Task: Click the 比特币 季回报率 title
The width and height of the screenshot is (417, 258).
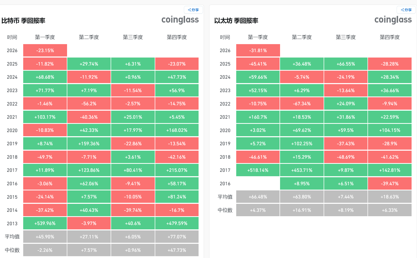Action: [23, 21]
